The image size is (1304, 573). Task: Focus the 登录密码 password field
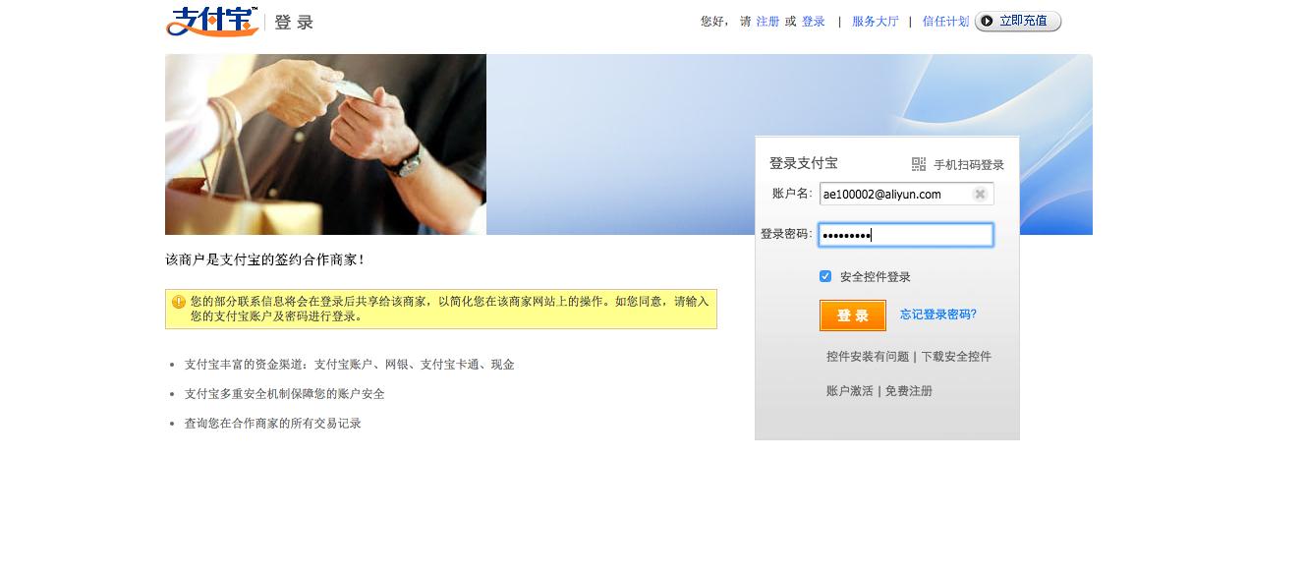click(x=906, y=235)
